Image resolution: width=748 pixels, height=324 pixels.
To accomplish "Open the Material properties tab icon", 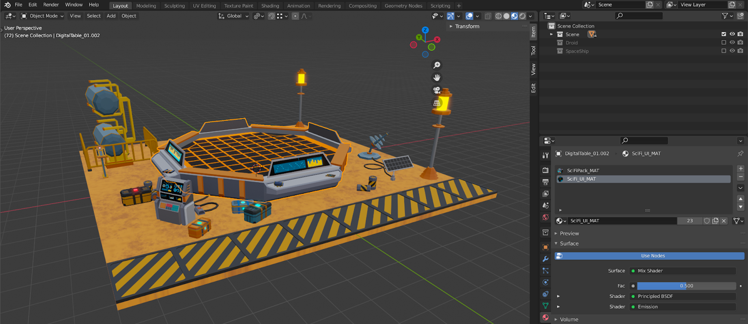I will (546, 317).
